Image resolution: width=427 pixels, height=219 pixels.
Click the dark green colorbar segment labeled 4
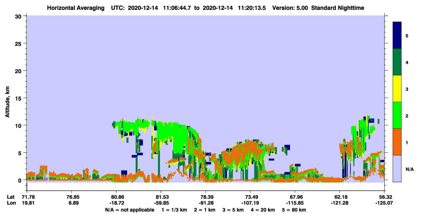(x=397, y=62)
